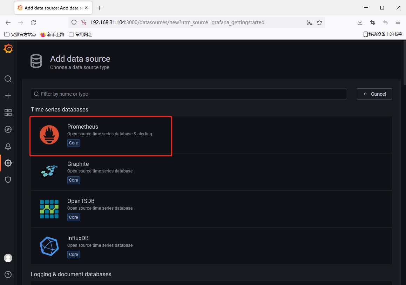Bookmark this page with star icon

pyautogui.click(x=319, y=22)
